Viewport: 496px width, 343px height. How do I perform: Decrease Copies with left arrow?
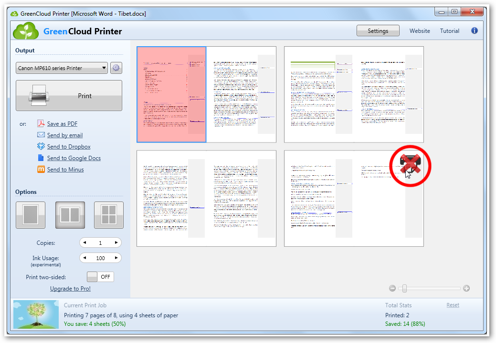point(84,242)
